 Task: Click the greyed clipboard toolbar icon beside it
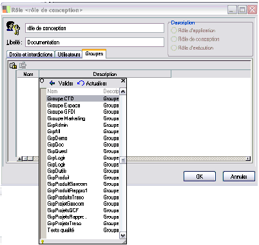[x=23, y=65]
